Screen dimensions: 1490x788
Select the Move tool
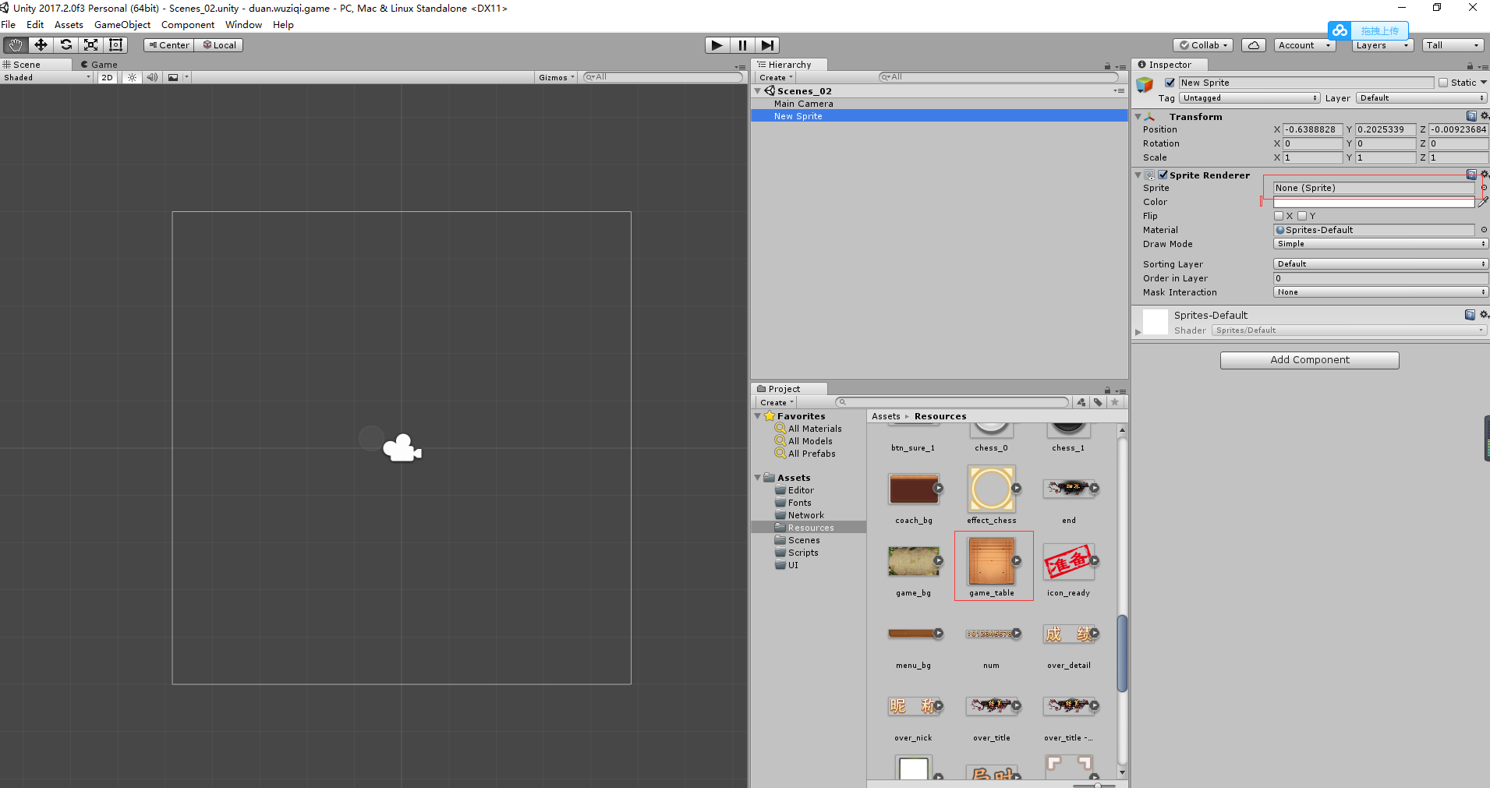[41, 44]
